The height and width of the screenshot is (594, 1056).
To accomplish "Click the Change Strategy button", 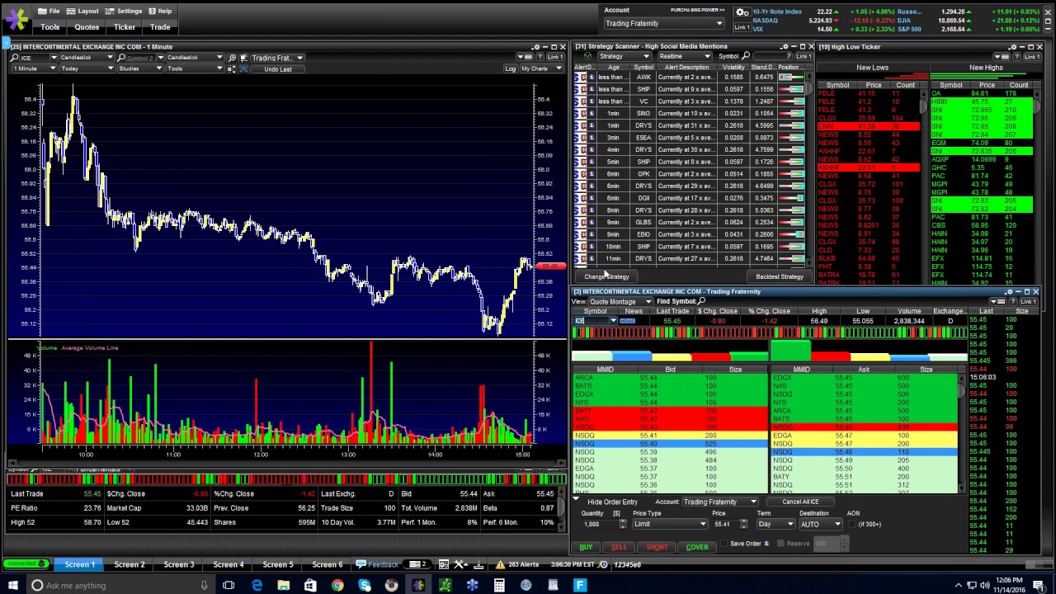I will pyautogui.click(x=606, y=276).
